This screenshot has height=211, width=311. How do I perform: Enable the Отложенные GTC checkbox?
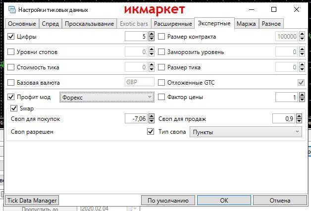161,82
